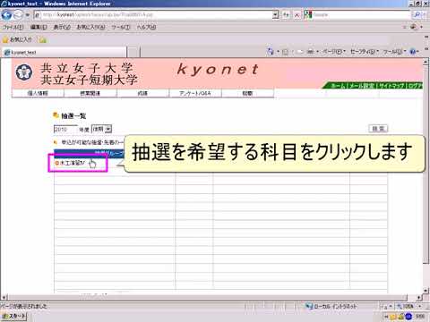Open the ファイル(F) menu
This screenshot has height=322, width=430.
(x=13, y=27)
